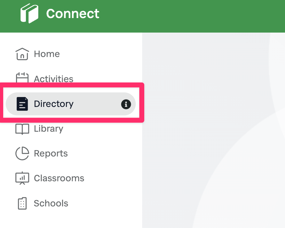Click the Library open-book icon

coord(22,129)
